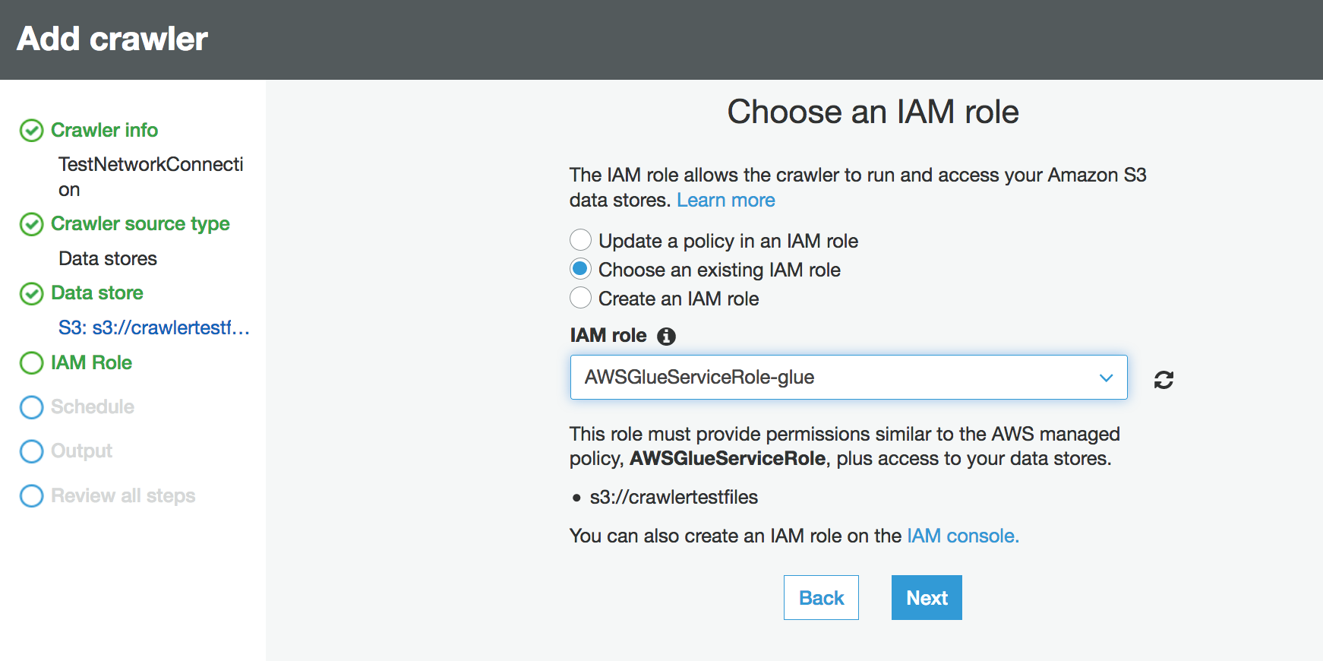Open the IAM console link
This screenshot has height=661, width=1323.
962,536
